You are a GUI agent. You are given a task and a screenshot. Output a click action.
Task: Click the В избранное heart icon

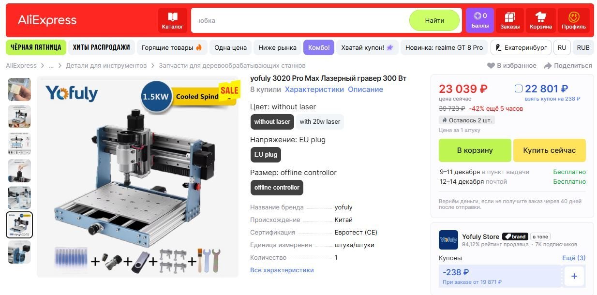[491, 65]
